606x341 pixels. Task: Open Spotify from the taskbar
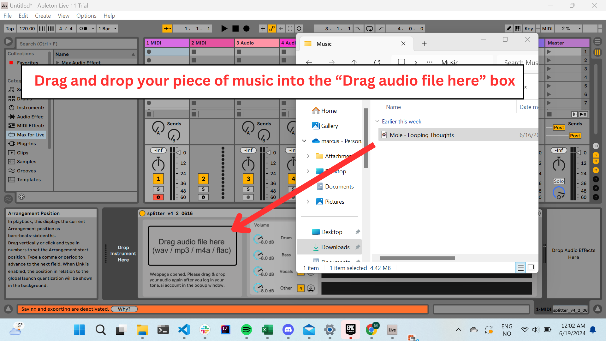[246, 330]
